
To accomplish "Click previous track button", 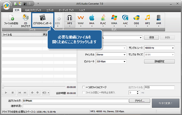I will [20, 93].
